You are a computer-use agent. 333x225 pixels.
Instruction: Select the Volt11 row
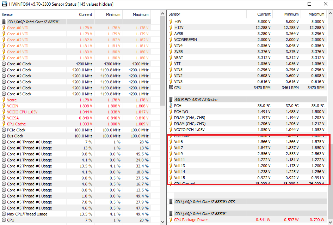coord(247,160)
